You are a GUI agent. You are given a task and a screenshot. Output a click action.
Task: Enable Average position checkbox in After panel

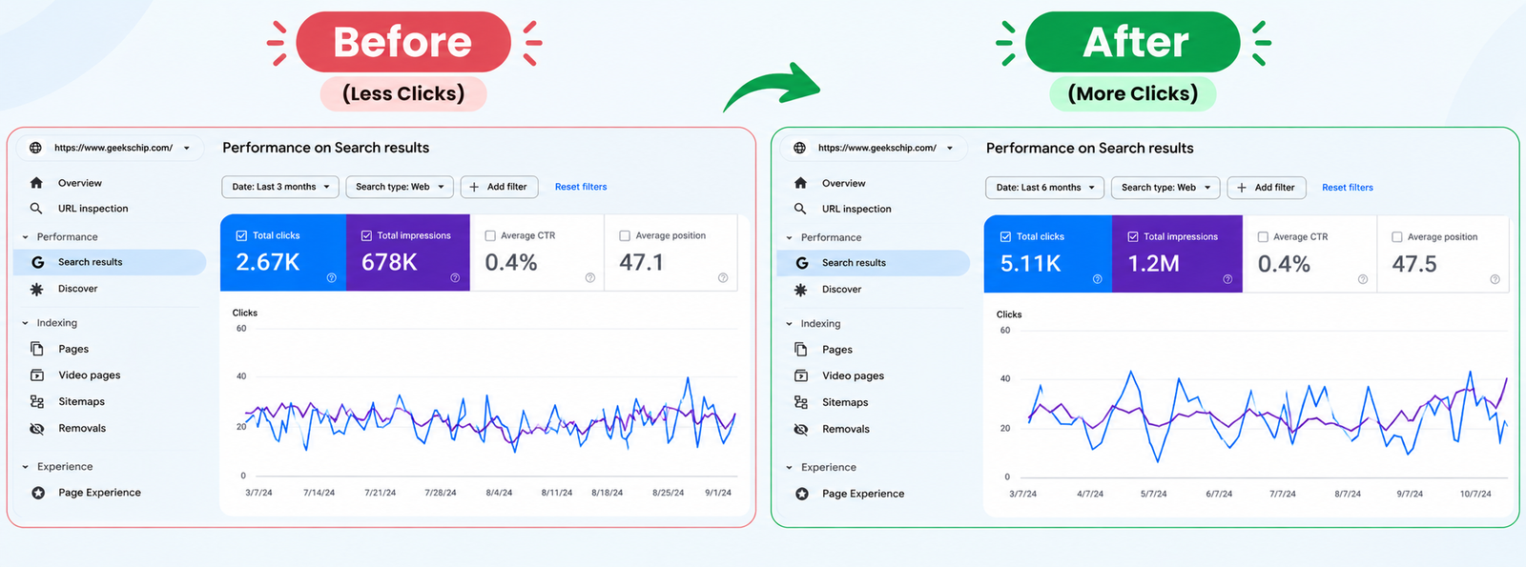[x=1397, y=236]
